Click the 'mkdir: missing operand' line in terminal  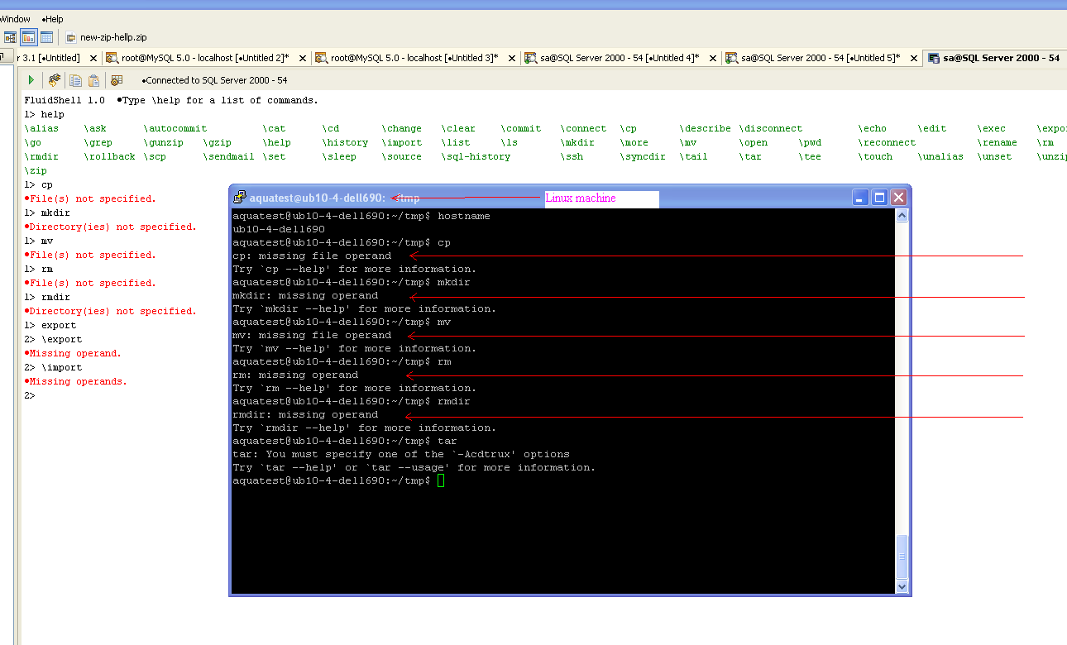coord(305,295)
